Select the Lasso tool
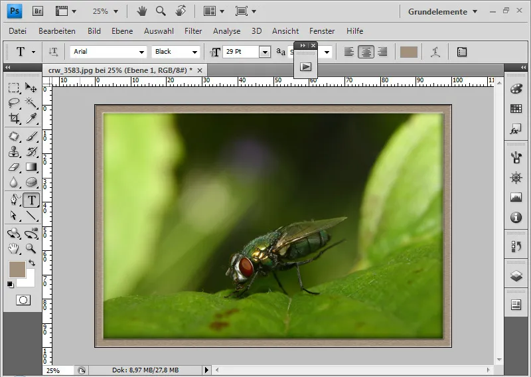531x377 pixels. point(13,103)
